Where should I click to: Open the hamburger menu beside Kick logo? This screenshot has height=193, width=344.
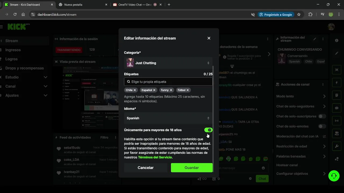pos(1,27)
